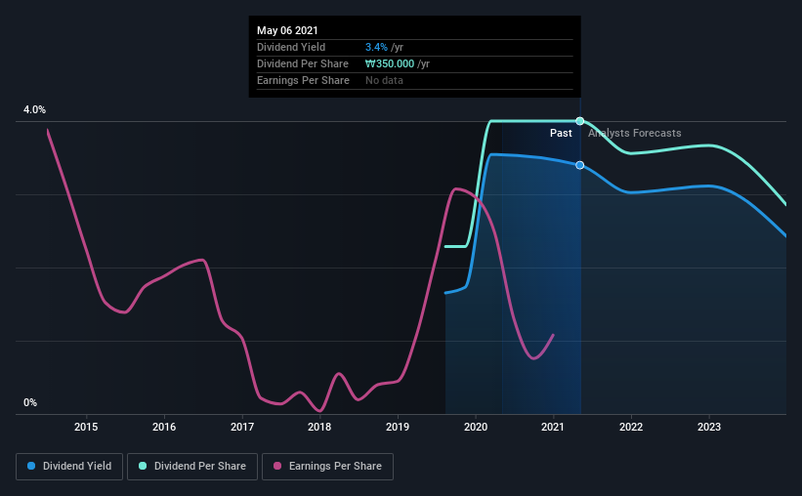Image resolution: width=802 pixels, height=496 pixels.
Task: Click the blue Dividend Yield legend dot
Action: tap(31, 466)
